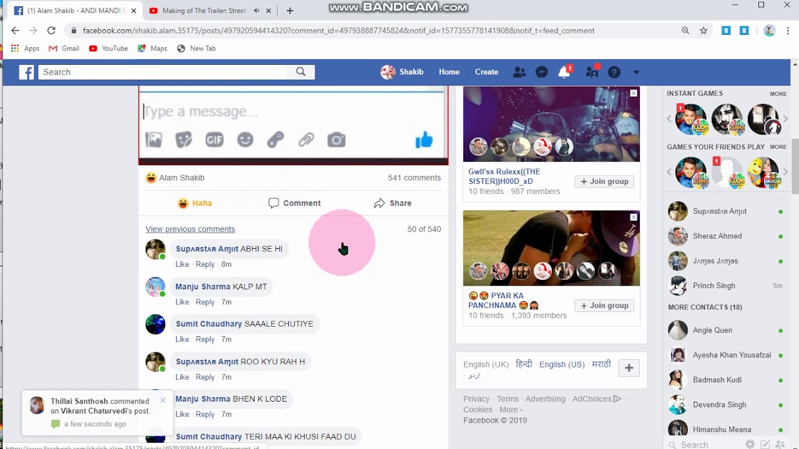Click the camera icon in message box

(336, 140)
